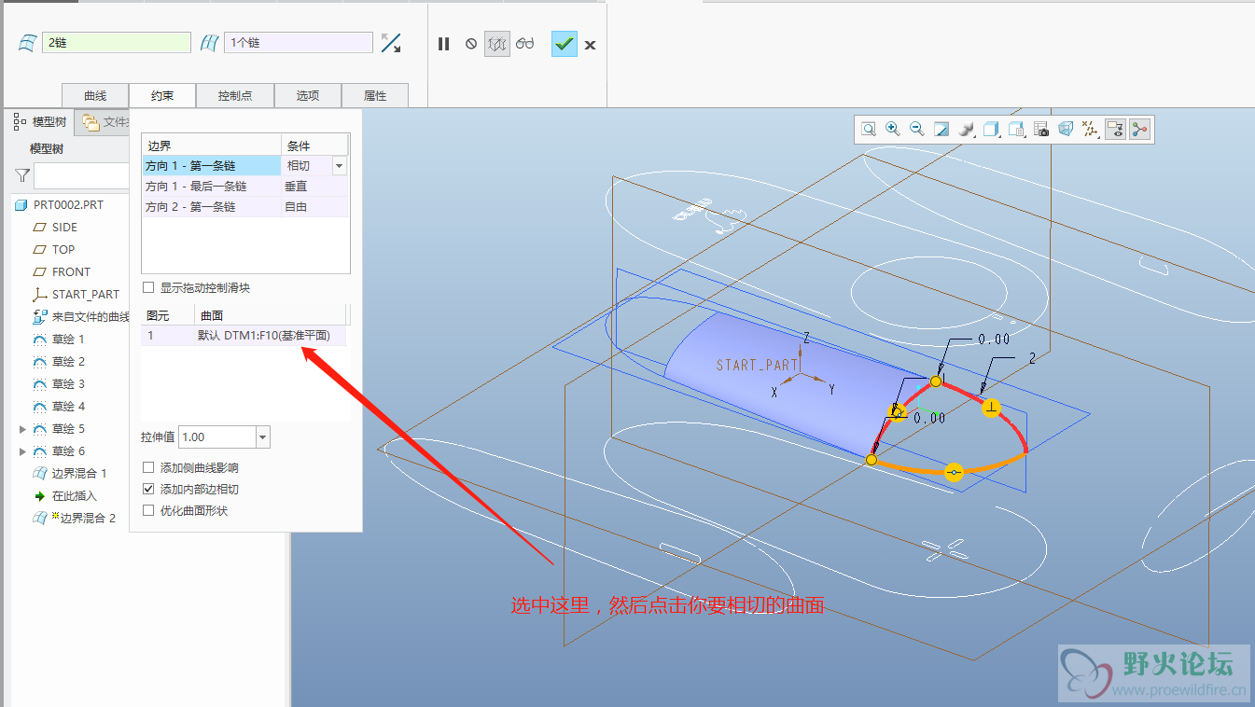Click the camera snapshot table icon
This screenshot has width=1255, height=707.
click(x=1040, y=130)
